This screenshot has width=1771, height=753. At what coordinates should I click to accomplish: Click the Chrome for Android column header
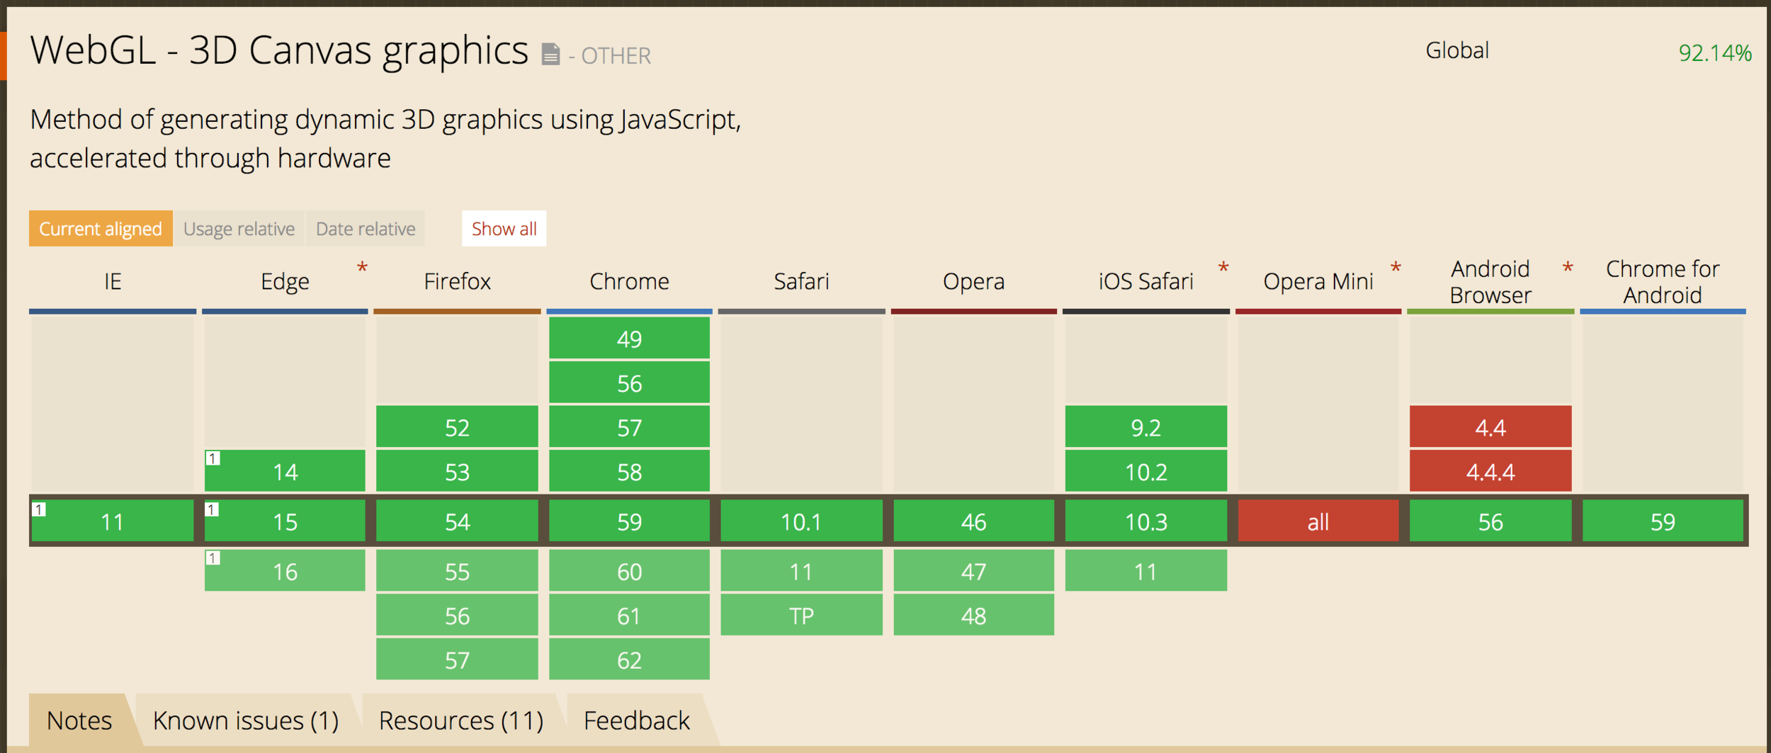pos(1663,281)
